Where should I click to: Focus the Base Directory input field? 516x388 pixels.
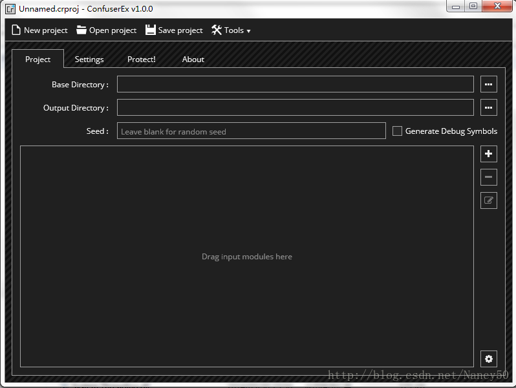click(296, 84)
